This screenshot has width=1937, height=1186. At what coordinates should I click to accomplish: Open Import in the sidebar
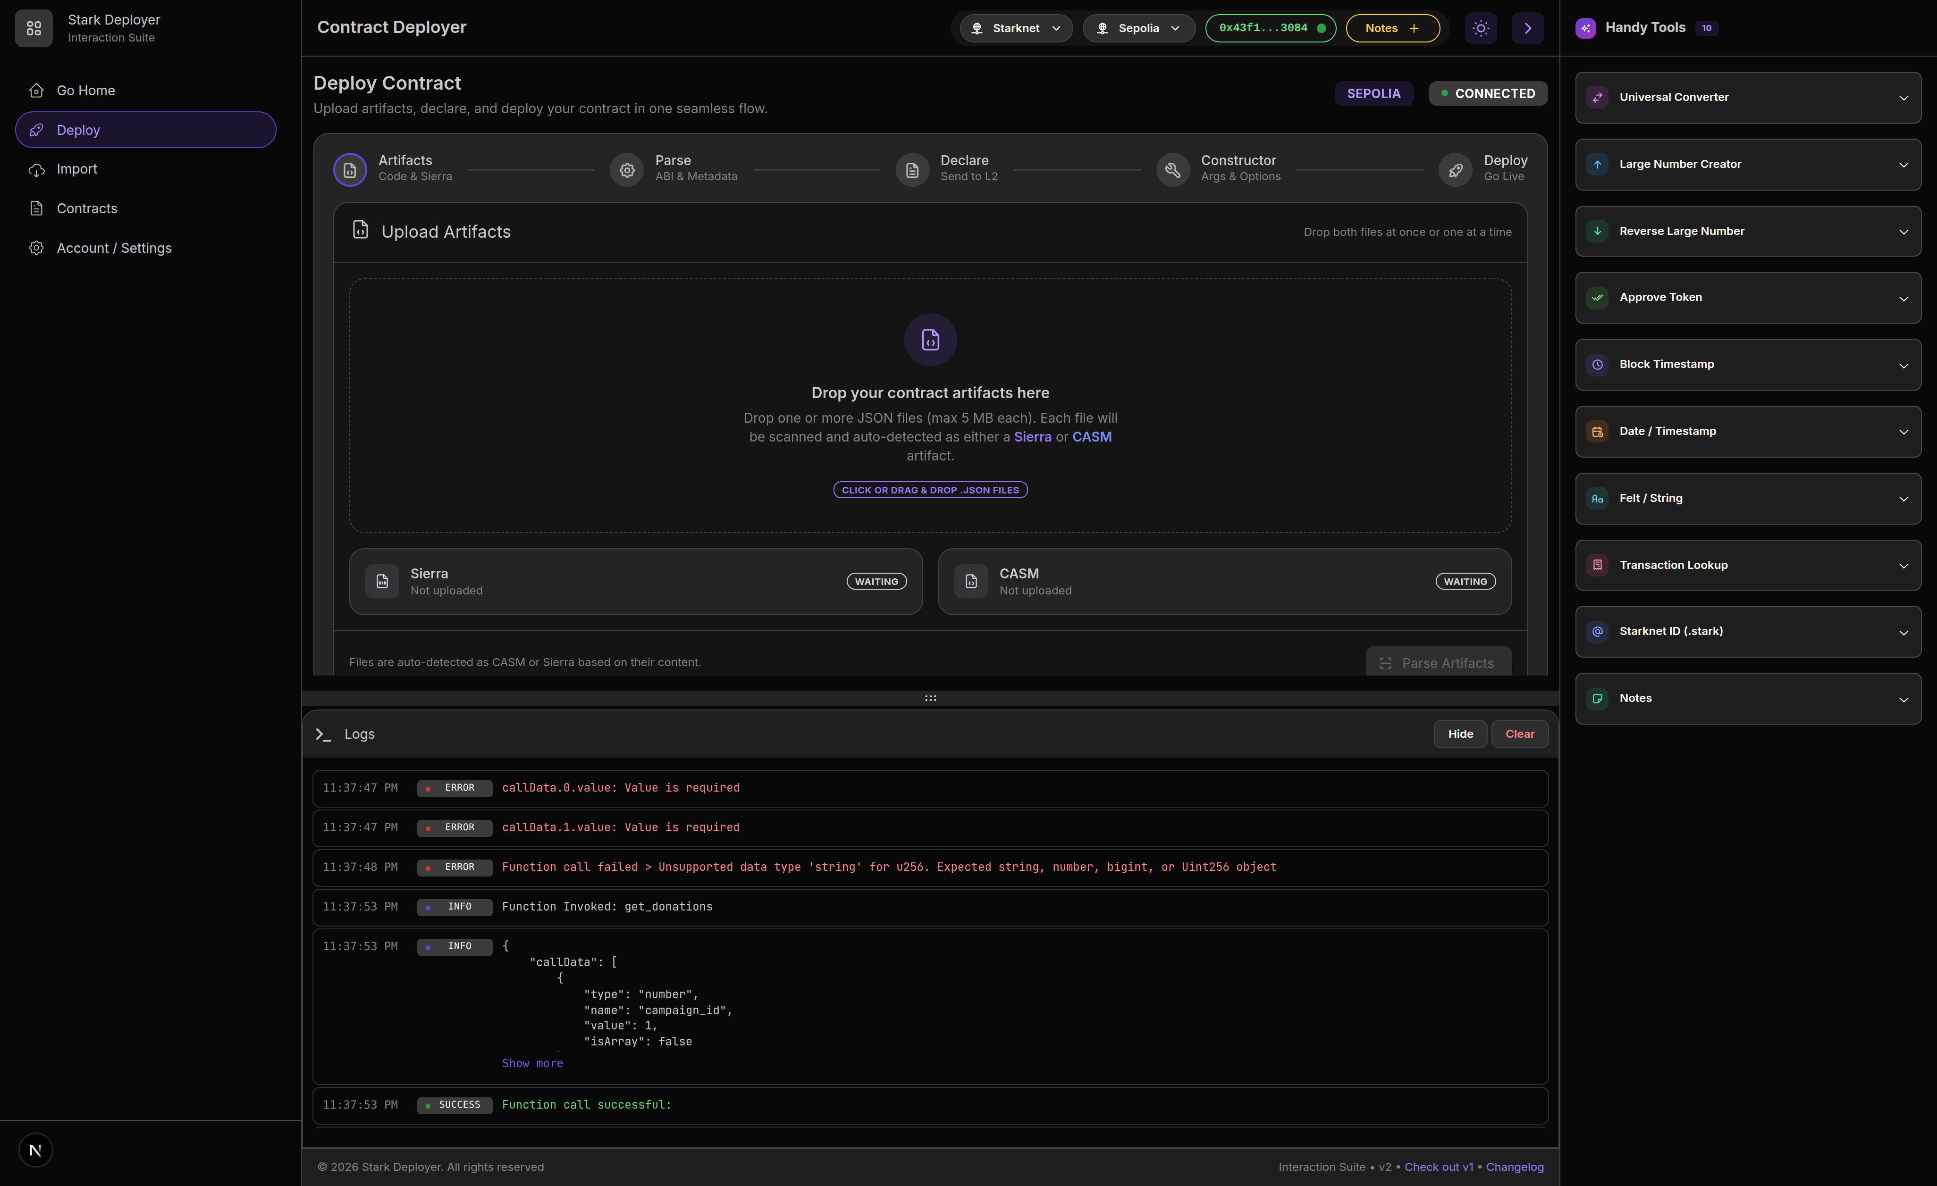[x=145, y=169]
